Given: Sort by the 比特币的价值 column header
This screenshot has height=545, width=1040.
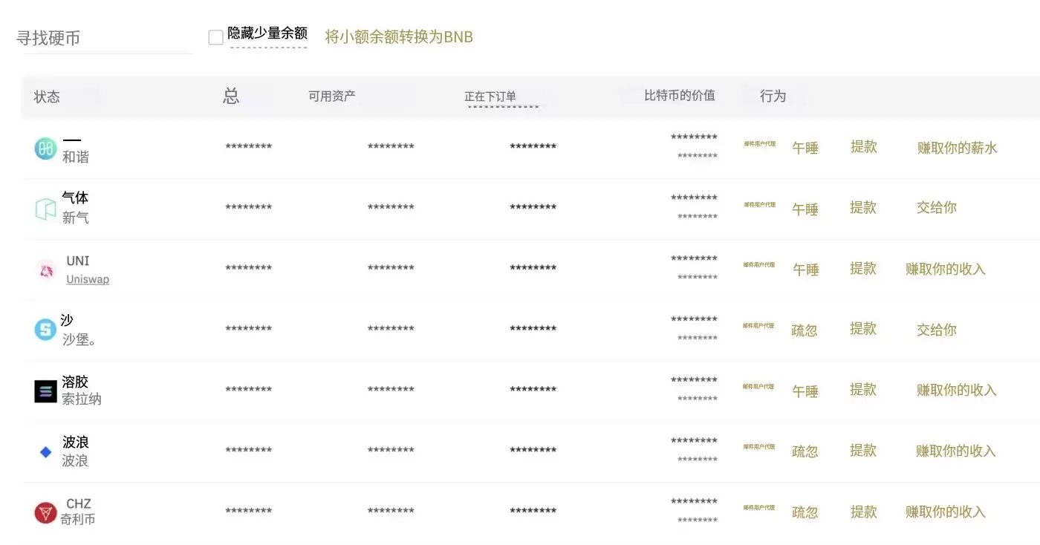Looking at the screenshot, I should 680,95.
